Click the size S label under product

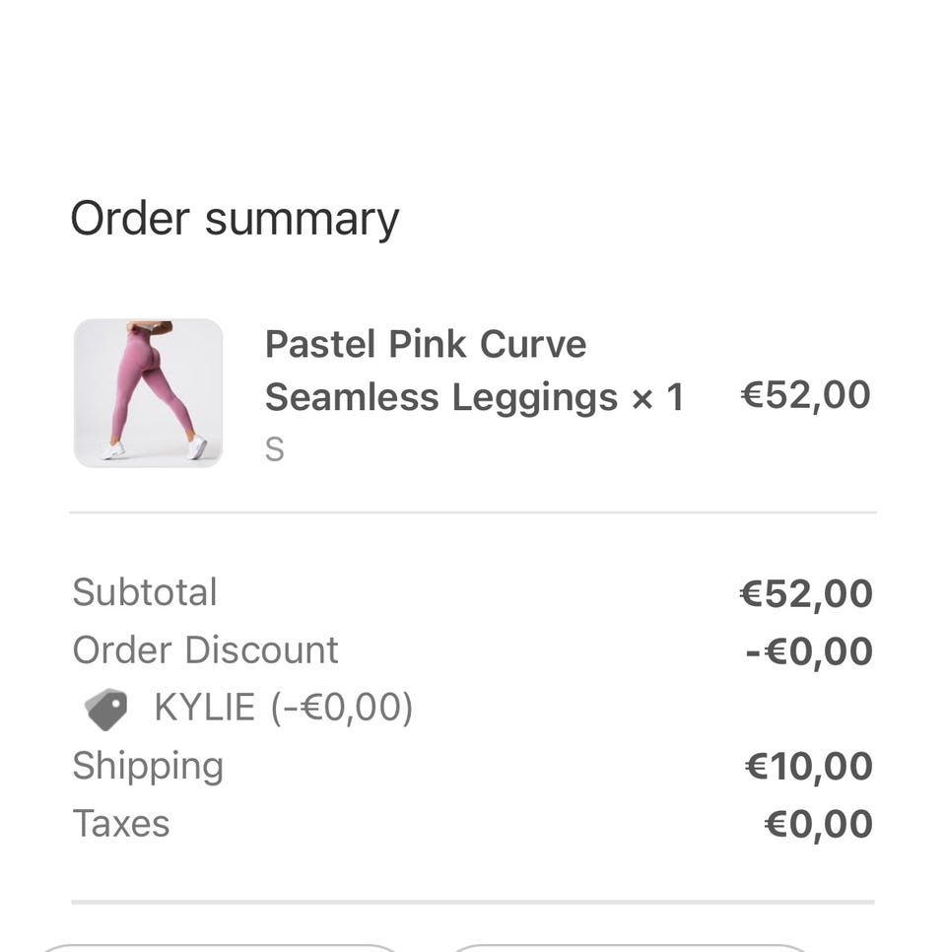[x=274, y=449]
